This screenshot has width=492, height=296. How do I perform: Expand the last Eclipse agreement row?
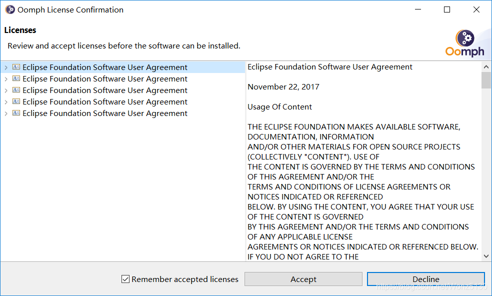[x=6, y=113]
